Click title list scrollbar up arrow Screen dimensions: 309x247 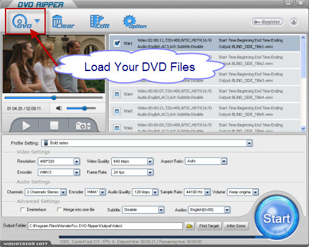coord(303,38)
